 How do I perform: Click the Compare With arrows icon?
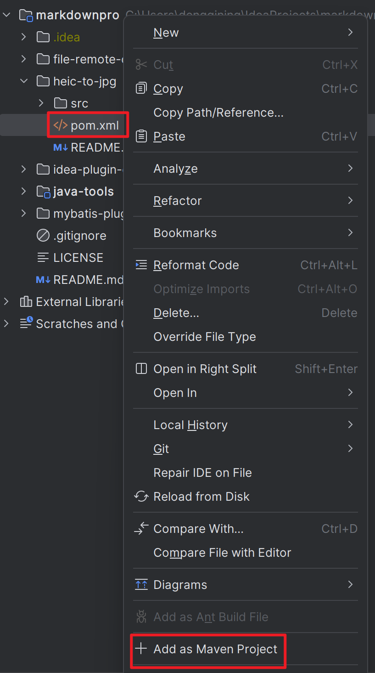tap(141, 528)
